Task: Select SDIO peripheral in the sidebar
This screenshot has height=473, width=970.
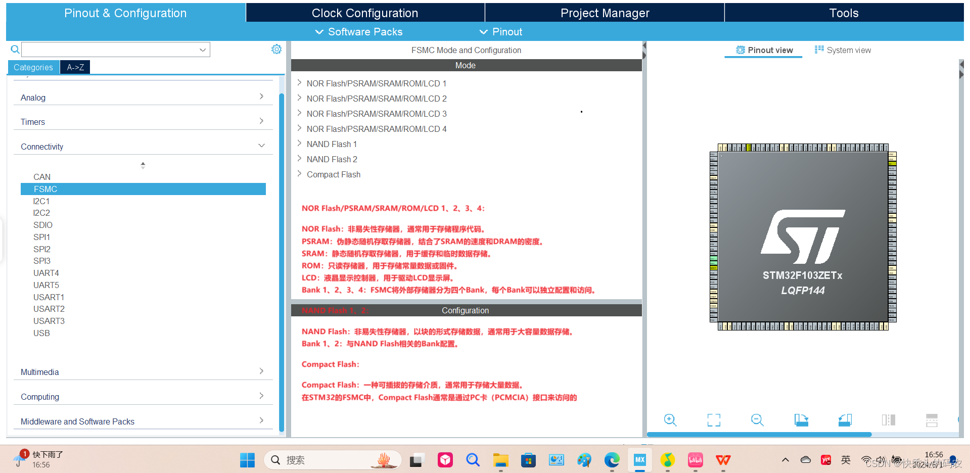Action: [42, 224]
